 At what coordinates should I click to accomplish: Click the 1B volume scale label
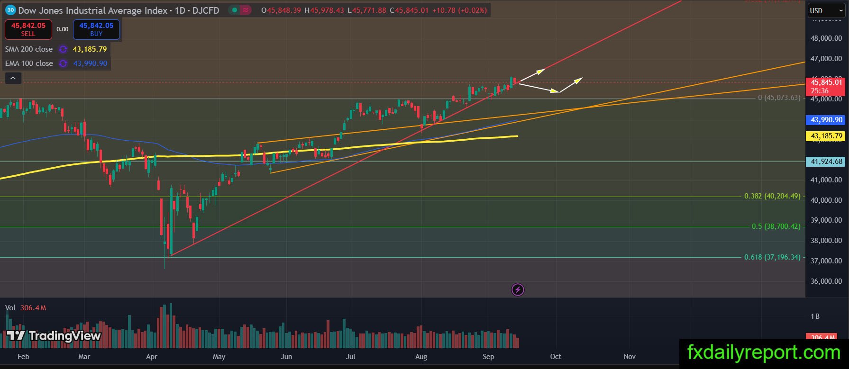click(x=815, y=316)
